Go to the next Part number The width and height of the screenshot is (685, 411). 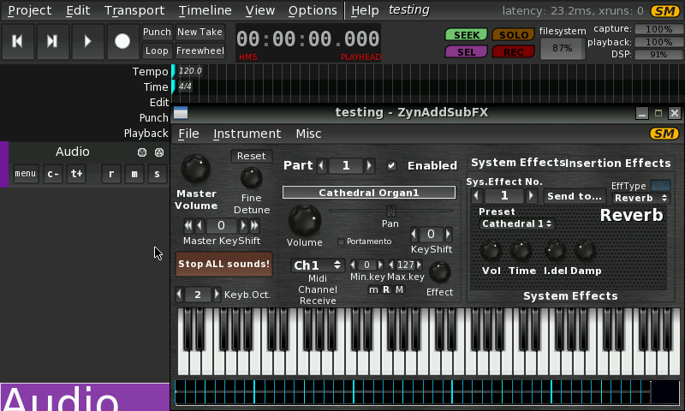coord(369,166)
